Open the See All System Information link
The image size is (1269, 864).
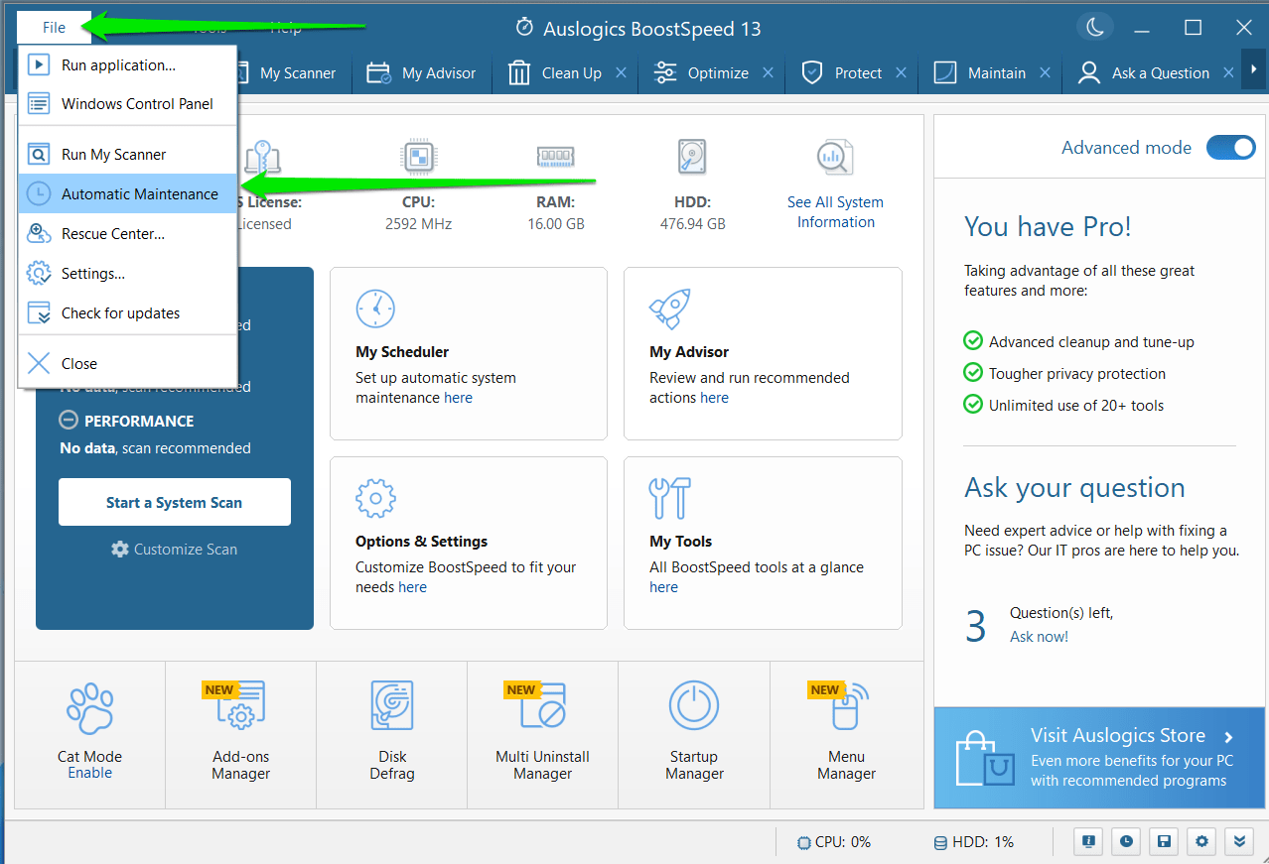(835, 212)
